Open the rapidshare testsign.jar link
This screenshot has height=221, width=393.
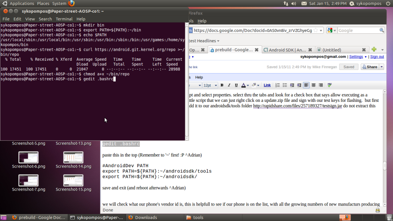[x=297, y=106]
